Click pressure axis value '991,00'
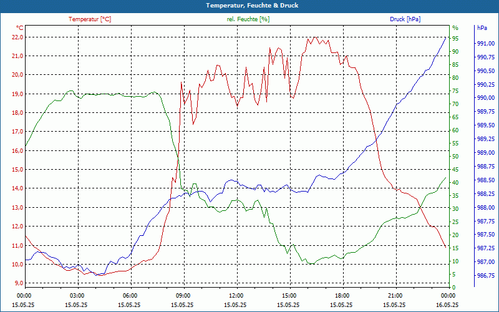This screenshot has width=499, height=312. tap(486, 43)
